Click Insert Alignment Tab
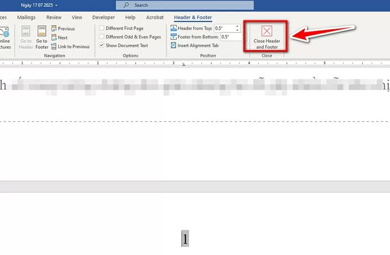The width and height of the screenshot is (390, 255). pos(195,45)
